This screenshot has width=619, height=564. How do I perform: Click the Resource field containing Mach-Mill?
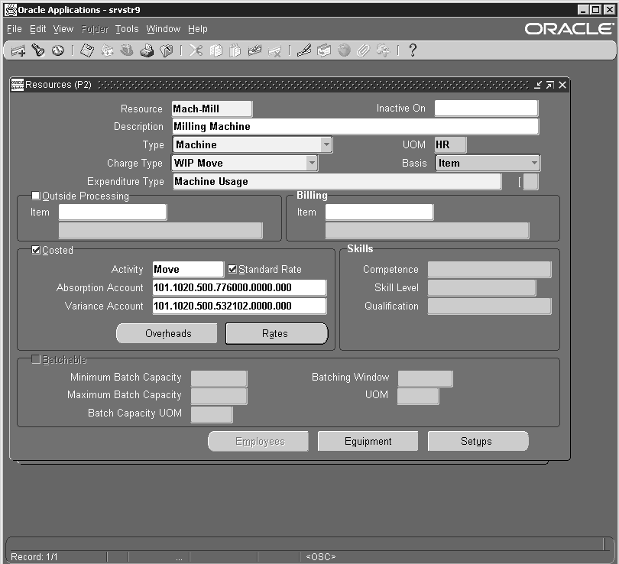(212, 109)
